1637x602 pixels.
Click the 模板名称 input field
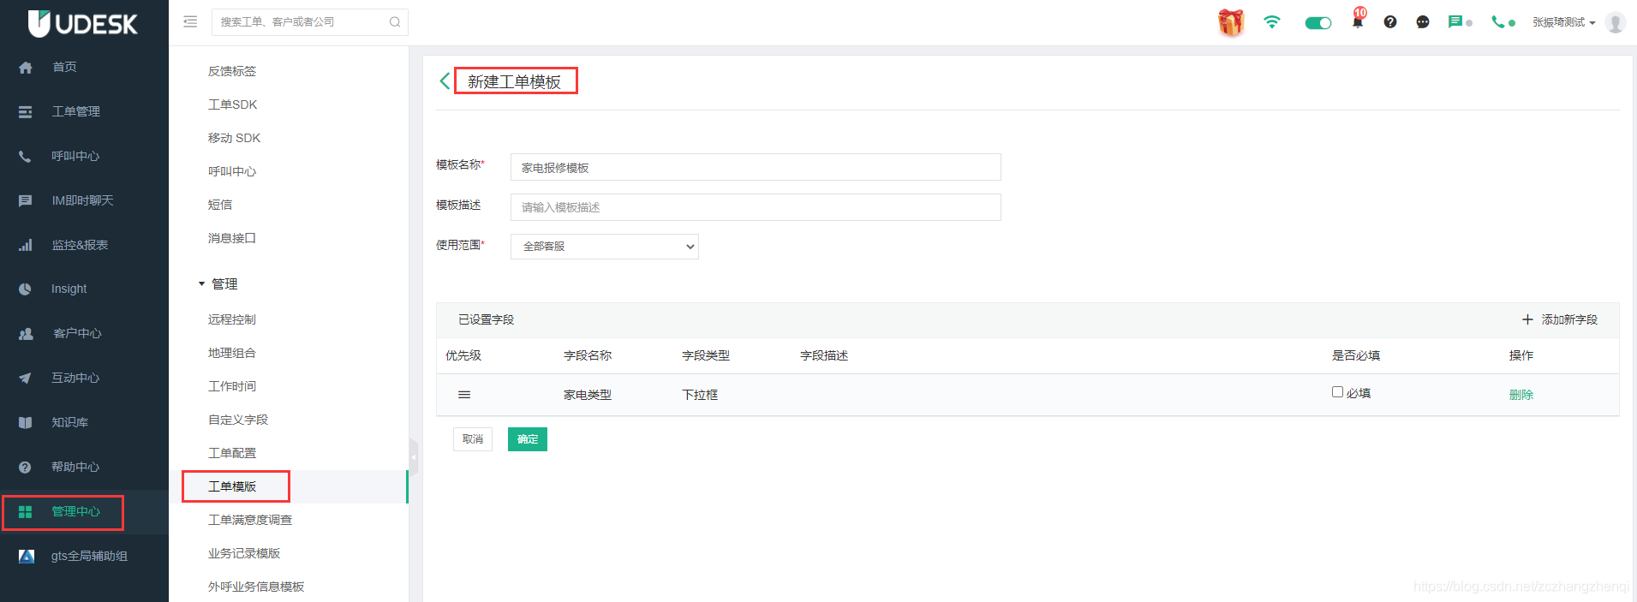(x=756, y=167)
